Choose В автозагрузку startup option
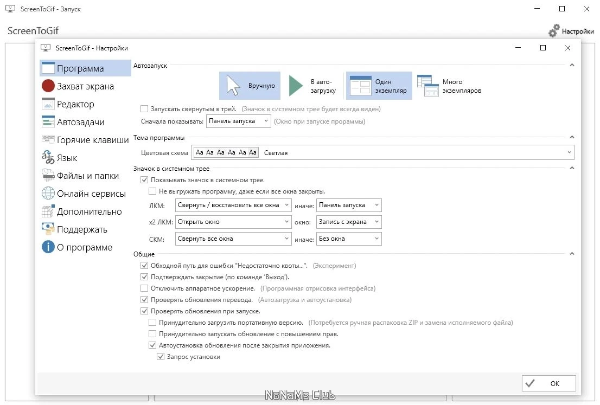Image resolution: width=600 pixels, height=405 pixels. (x=312, y=86)
